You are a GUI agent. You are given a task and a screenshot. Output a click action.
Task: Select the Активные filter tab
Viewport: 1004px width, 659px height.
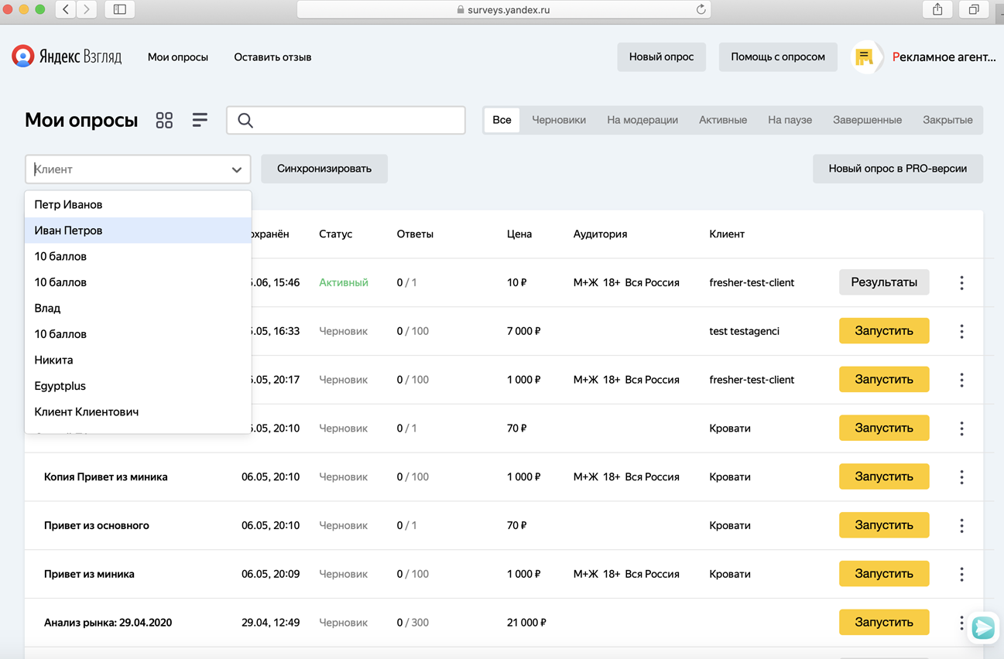click(723, 120)
